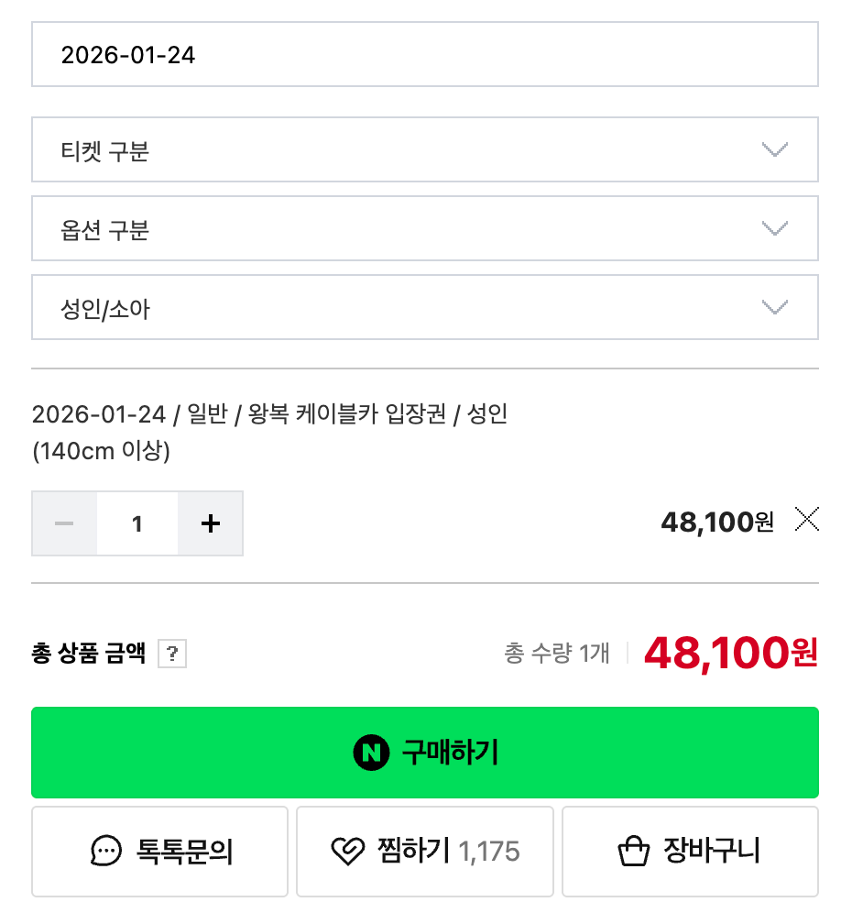852x913 pixels.
Task: Click the Naver N icon in 구매하기
Action: point(371,753)
